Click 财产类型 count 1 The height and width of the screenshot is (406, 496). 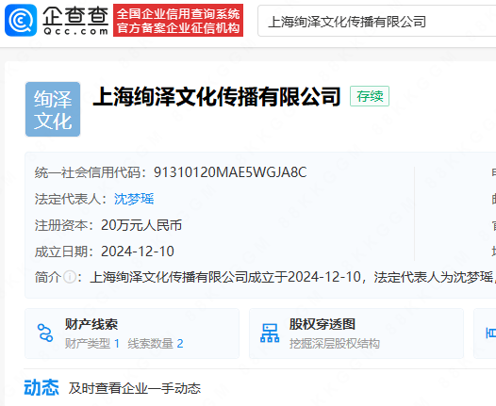point(117,344)
